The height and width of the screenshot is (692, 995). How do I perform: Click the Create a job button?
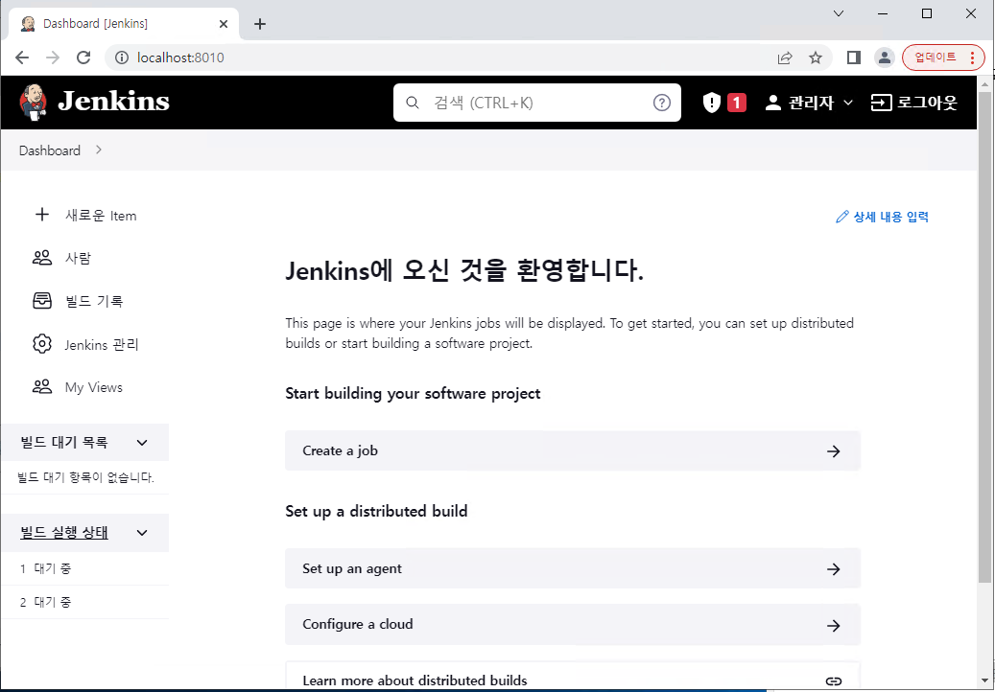pyautogui.click(x=573, y=450)
